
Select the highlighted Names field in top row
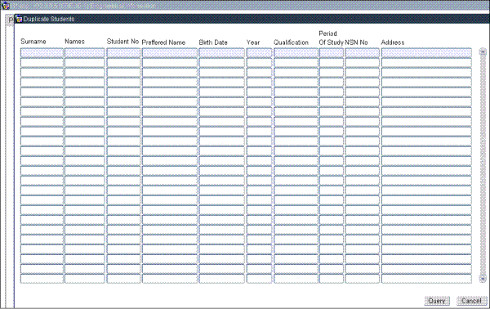85,52
